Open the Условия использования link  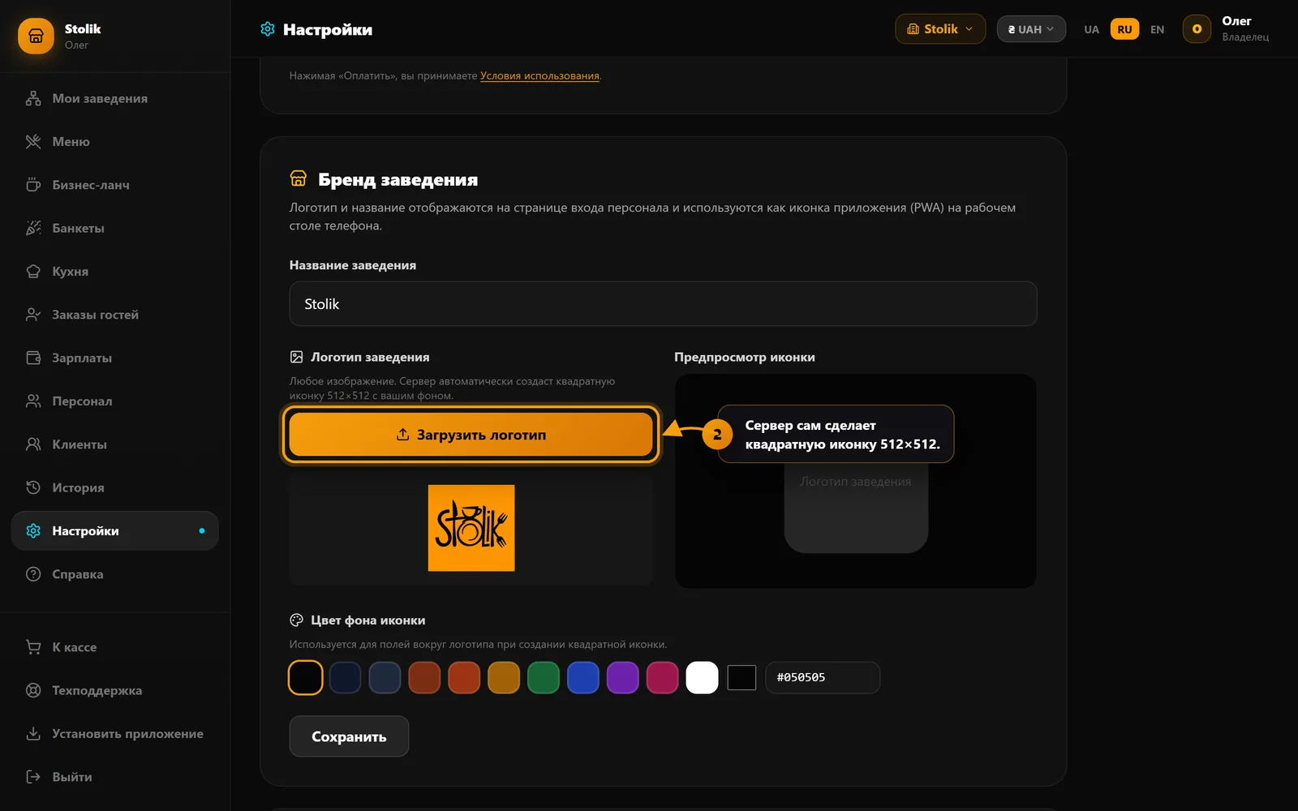(539, 75)
